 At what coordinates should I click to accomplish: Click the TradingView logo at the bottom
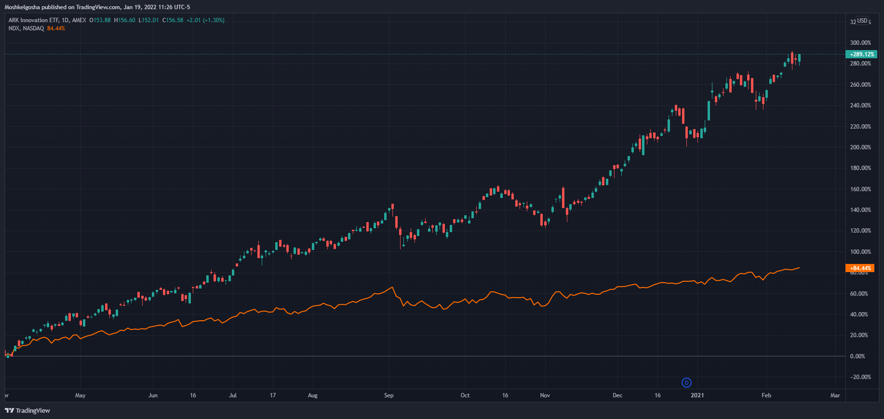(27, 410)
